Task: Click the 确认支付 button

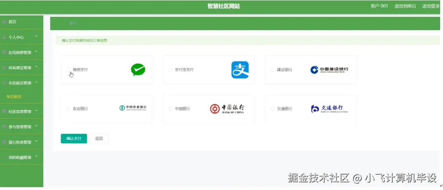Action: point(74,138)
